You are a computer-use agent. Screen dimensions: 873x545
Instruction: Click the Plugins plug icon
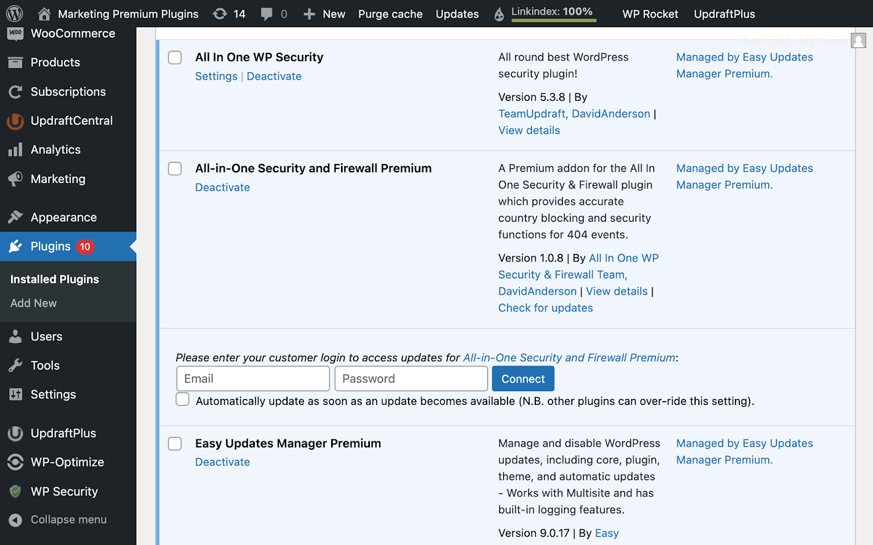coord(15,246)
